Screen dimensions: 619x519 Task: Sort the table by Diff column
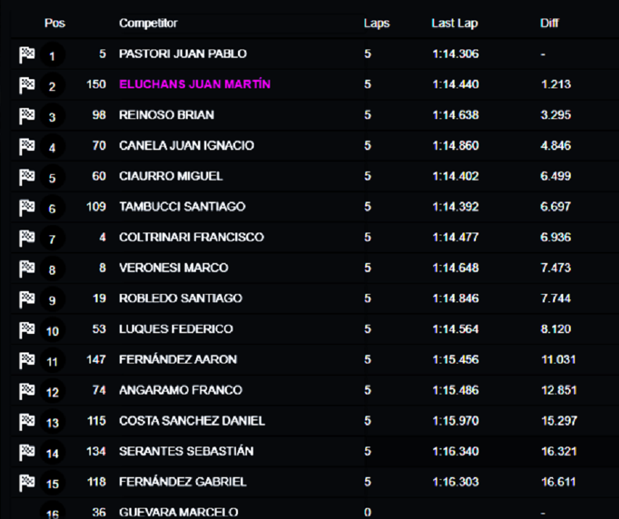[549, 23]
